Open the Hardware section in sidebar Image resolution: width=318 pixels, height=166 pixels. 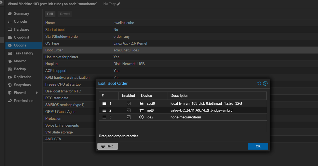[21, 29]
